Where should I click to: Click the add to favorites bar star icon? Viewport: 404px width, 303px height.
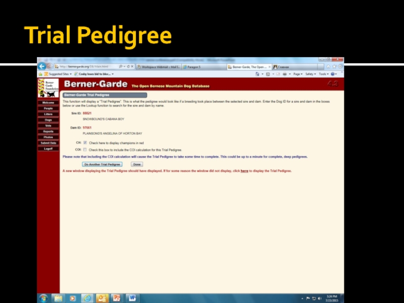point(40,74)
